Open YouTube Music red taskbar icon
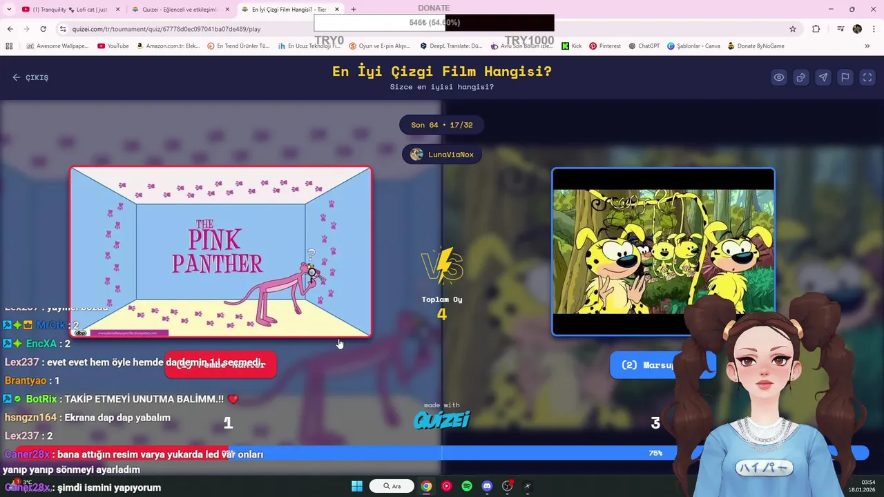This screenshot has height=497, width=884. point(447,486)
